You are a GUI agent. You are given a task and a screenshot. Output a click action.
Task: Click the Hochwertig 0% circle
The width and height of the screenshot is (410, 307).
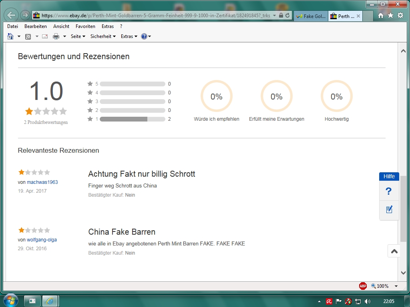(x=336, y=96)
